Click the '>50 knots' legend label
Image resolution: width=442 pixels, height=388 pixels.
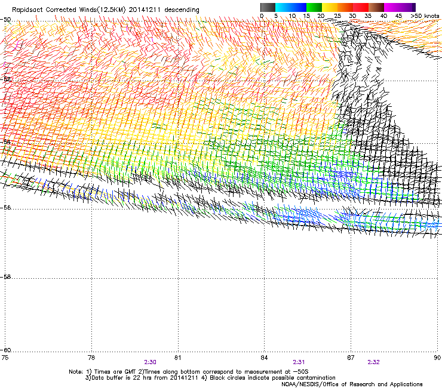(x=425, y=16)
